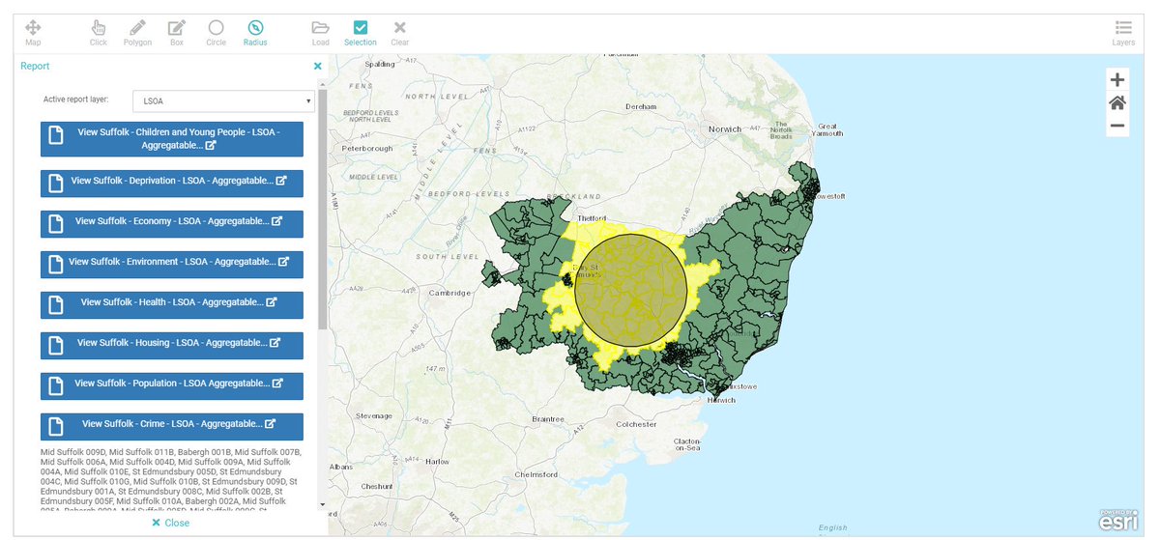
Task: Click Colchester label on the map
Action: click(x=636, y=424)
